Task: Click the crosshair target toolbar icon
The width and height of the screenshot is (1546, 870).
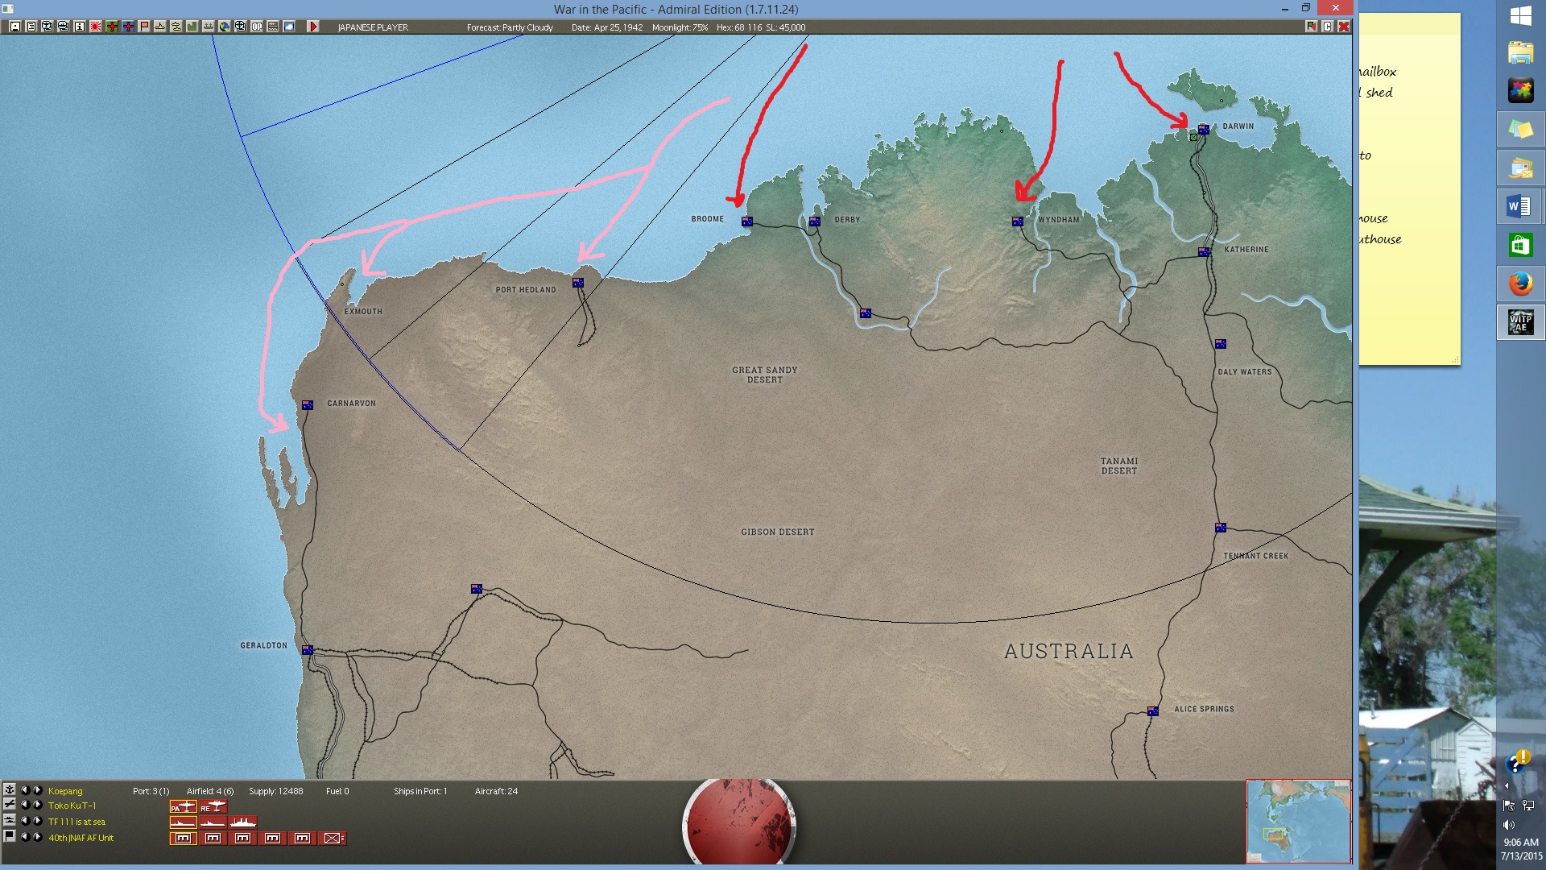Action: click(x=240, y=27)
